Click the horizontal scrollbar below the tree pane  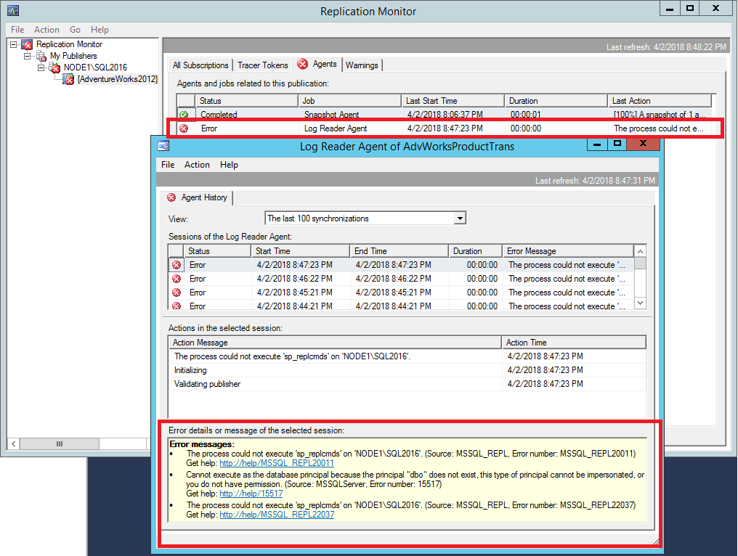[x=60, y=443]
